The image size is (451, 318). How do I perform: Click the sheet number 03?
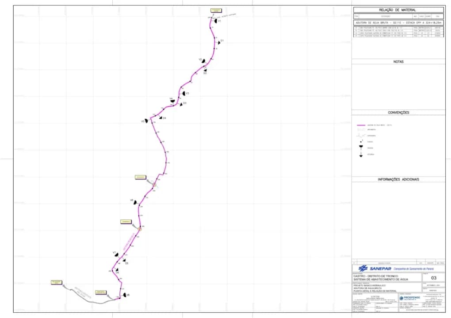[x=434, y=278]
